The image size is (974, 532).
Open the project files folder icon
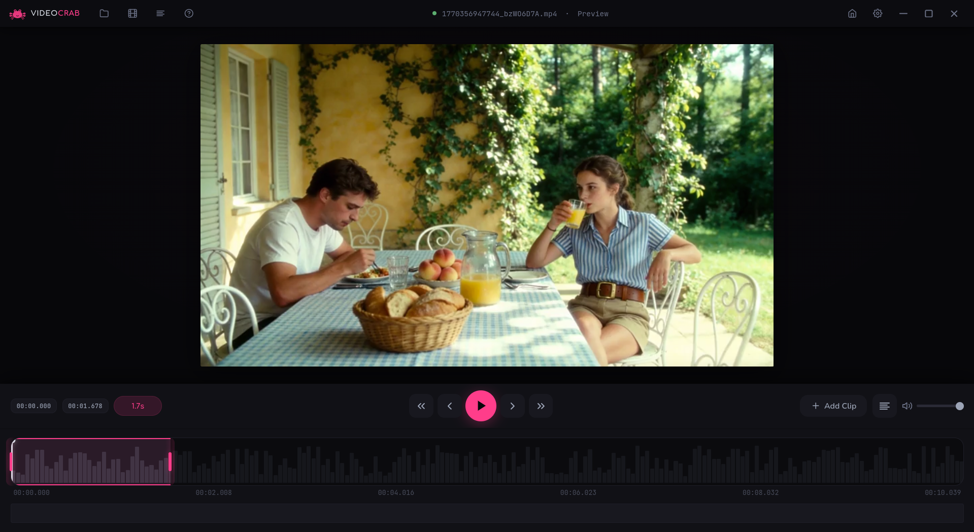click(x=104, y=14)
